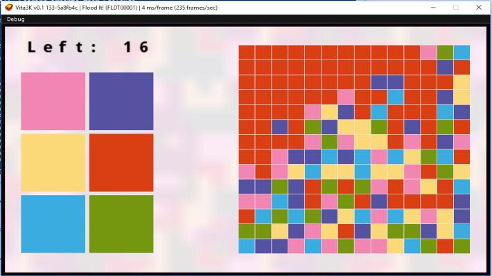
Task: Choose the purple color swatch
Action: (x=121, y=101)
